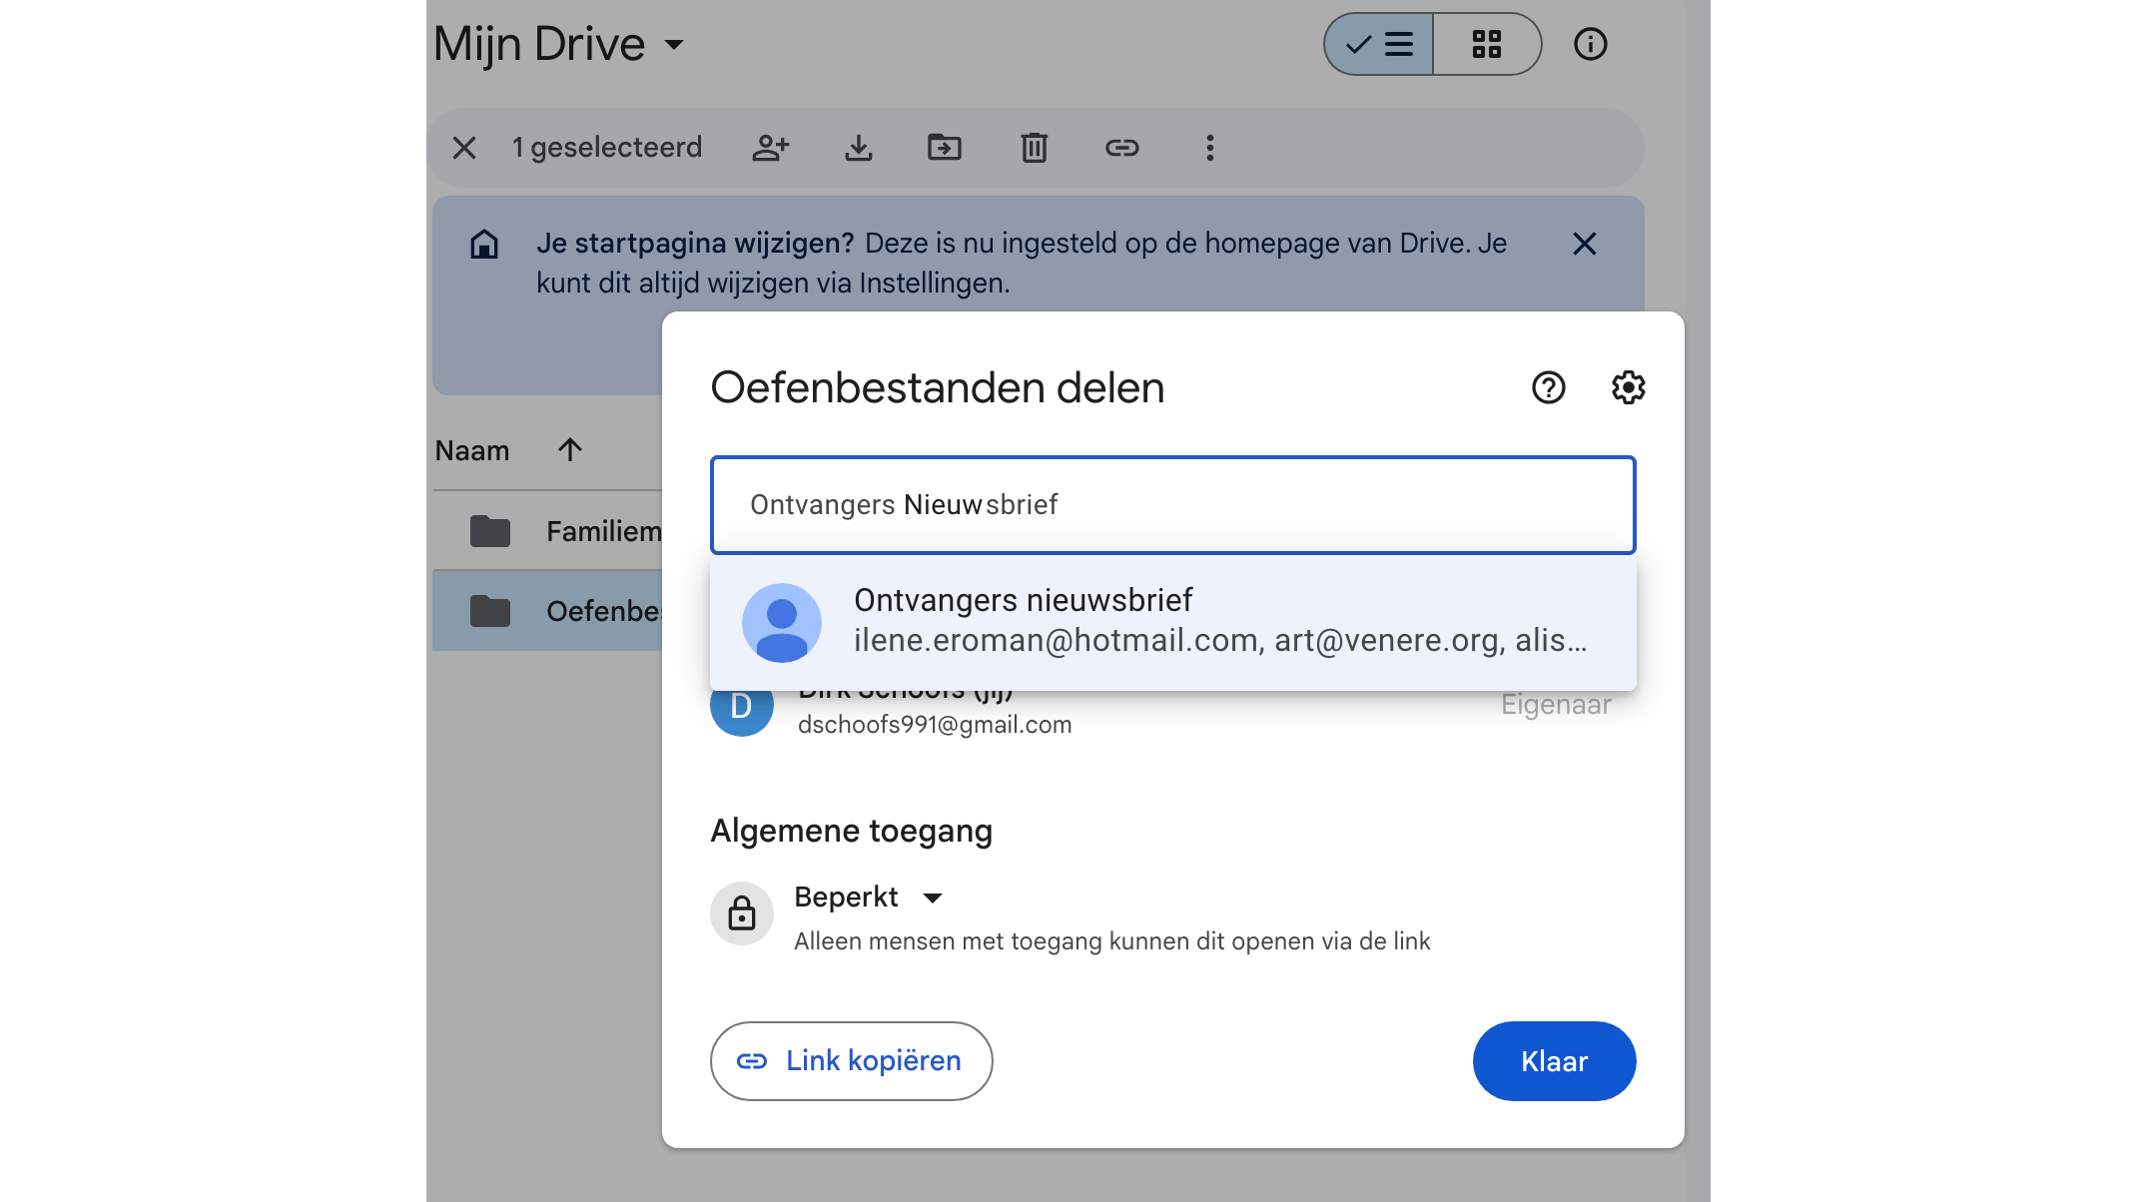Click the help question mark icon
Image resolution: width=2137 pixels, height=1202 pixels.
[1548, 387]
